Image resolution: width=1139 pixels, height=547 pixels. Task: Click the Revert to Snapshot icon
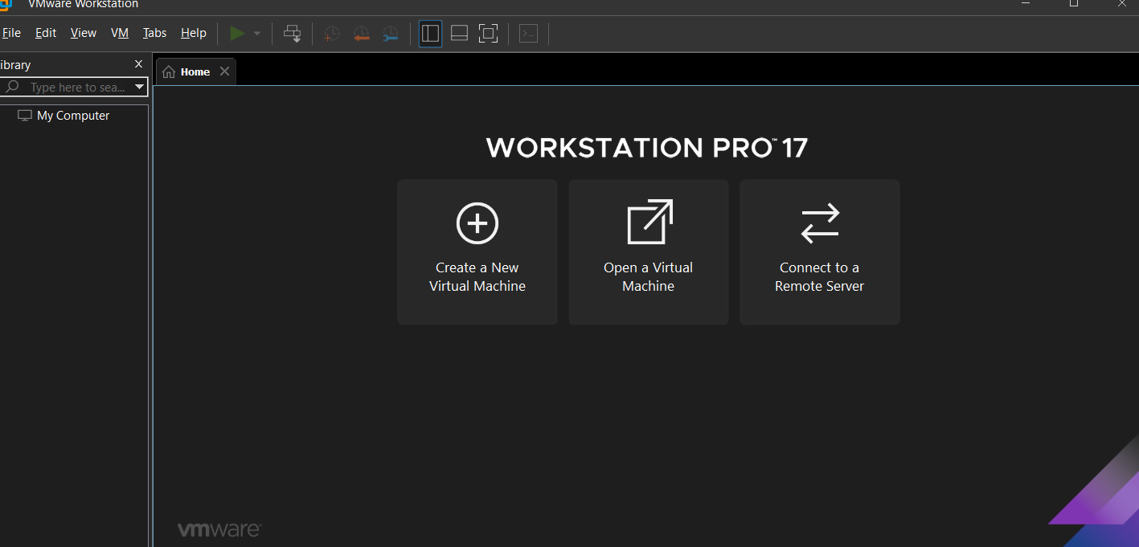361,34
